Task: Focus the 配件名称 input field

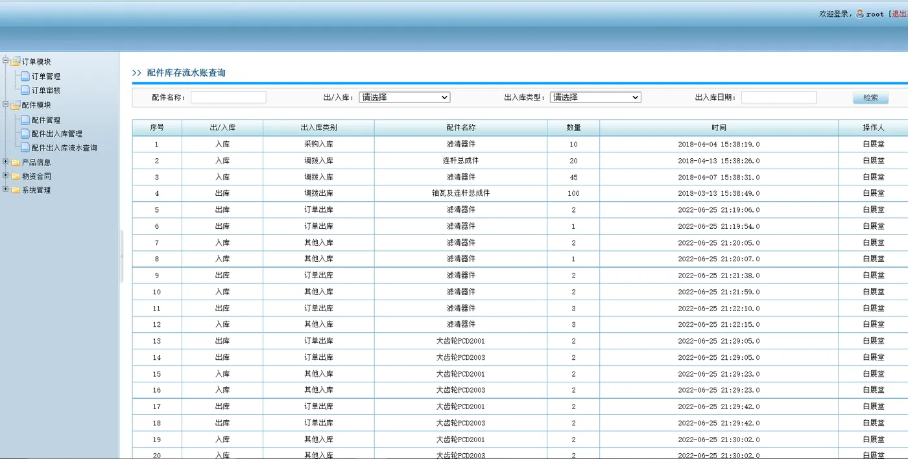Action: [228, 97]
